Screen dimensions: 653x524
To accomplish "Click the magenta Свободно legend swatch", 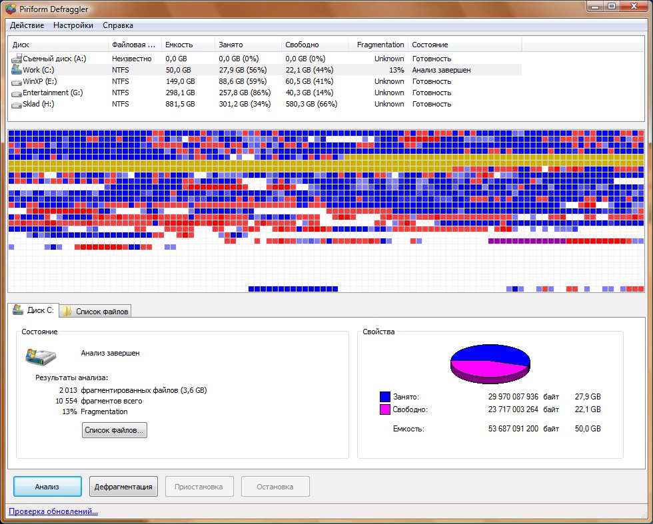I will pyautogui.click(x=385, y=409).
